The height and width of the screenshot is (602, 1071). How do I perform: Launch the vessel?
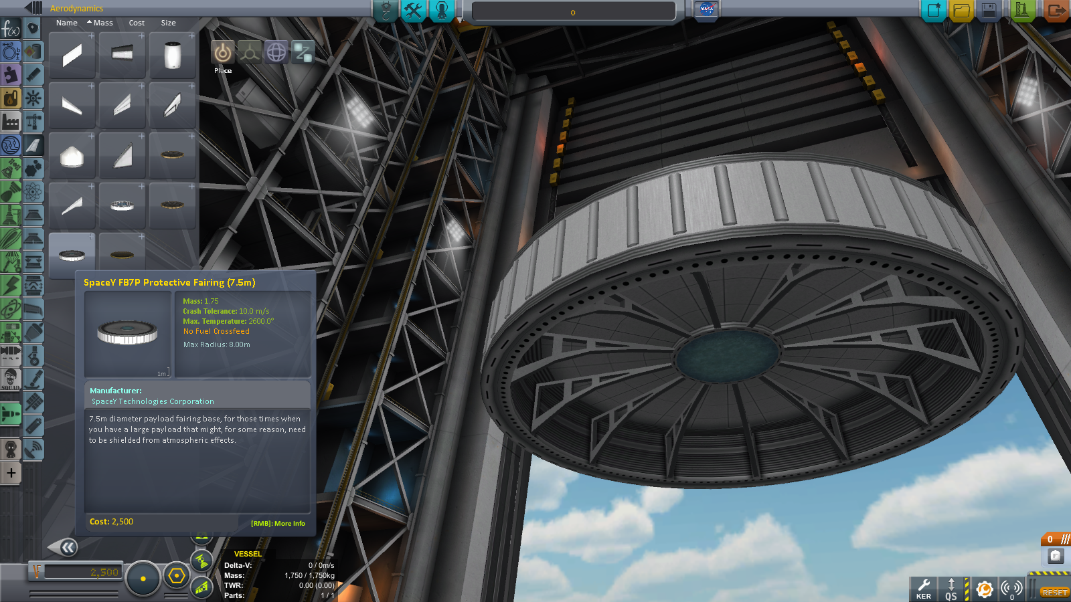(1022, 10)
